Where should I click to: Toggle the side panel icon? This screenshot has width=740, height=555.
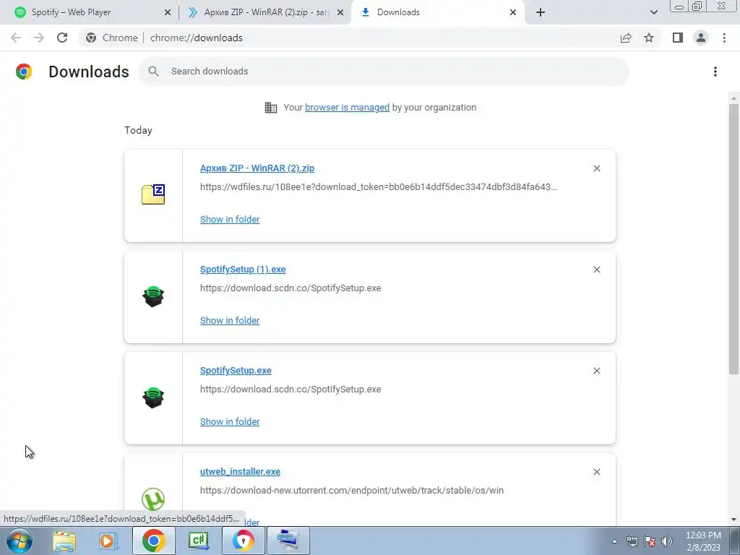pyautogui.click(x=678, y=38)
